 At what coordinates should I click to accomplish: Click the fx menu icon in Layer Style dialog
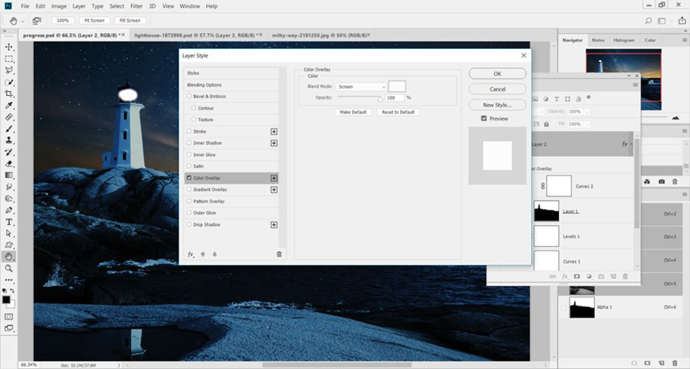point(191,254)
